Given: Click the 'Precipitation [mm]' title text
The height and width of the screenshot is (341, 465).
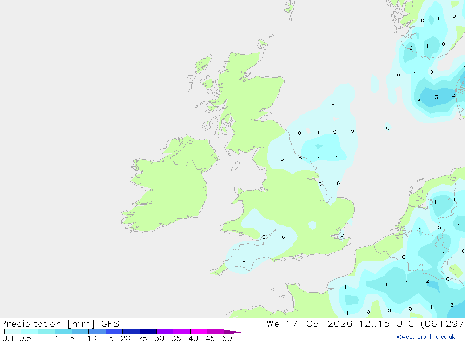Looking at the screenshot, I should (47, 324).
